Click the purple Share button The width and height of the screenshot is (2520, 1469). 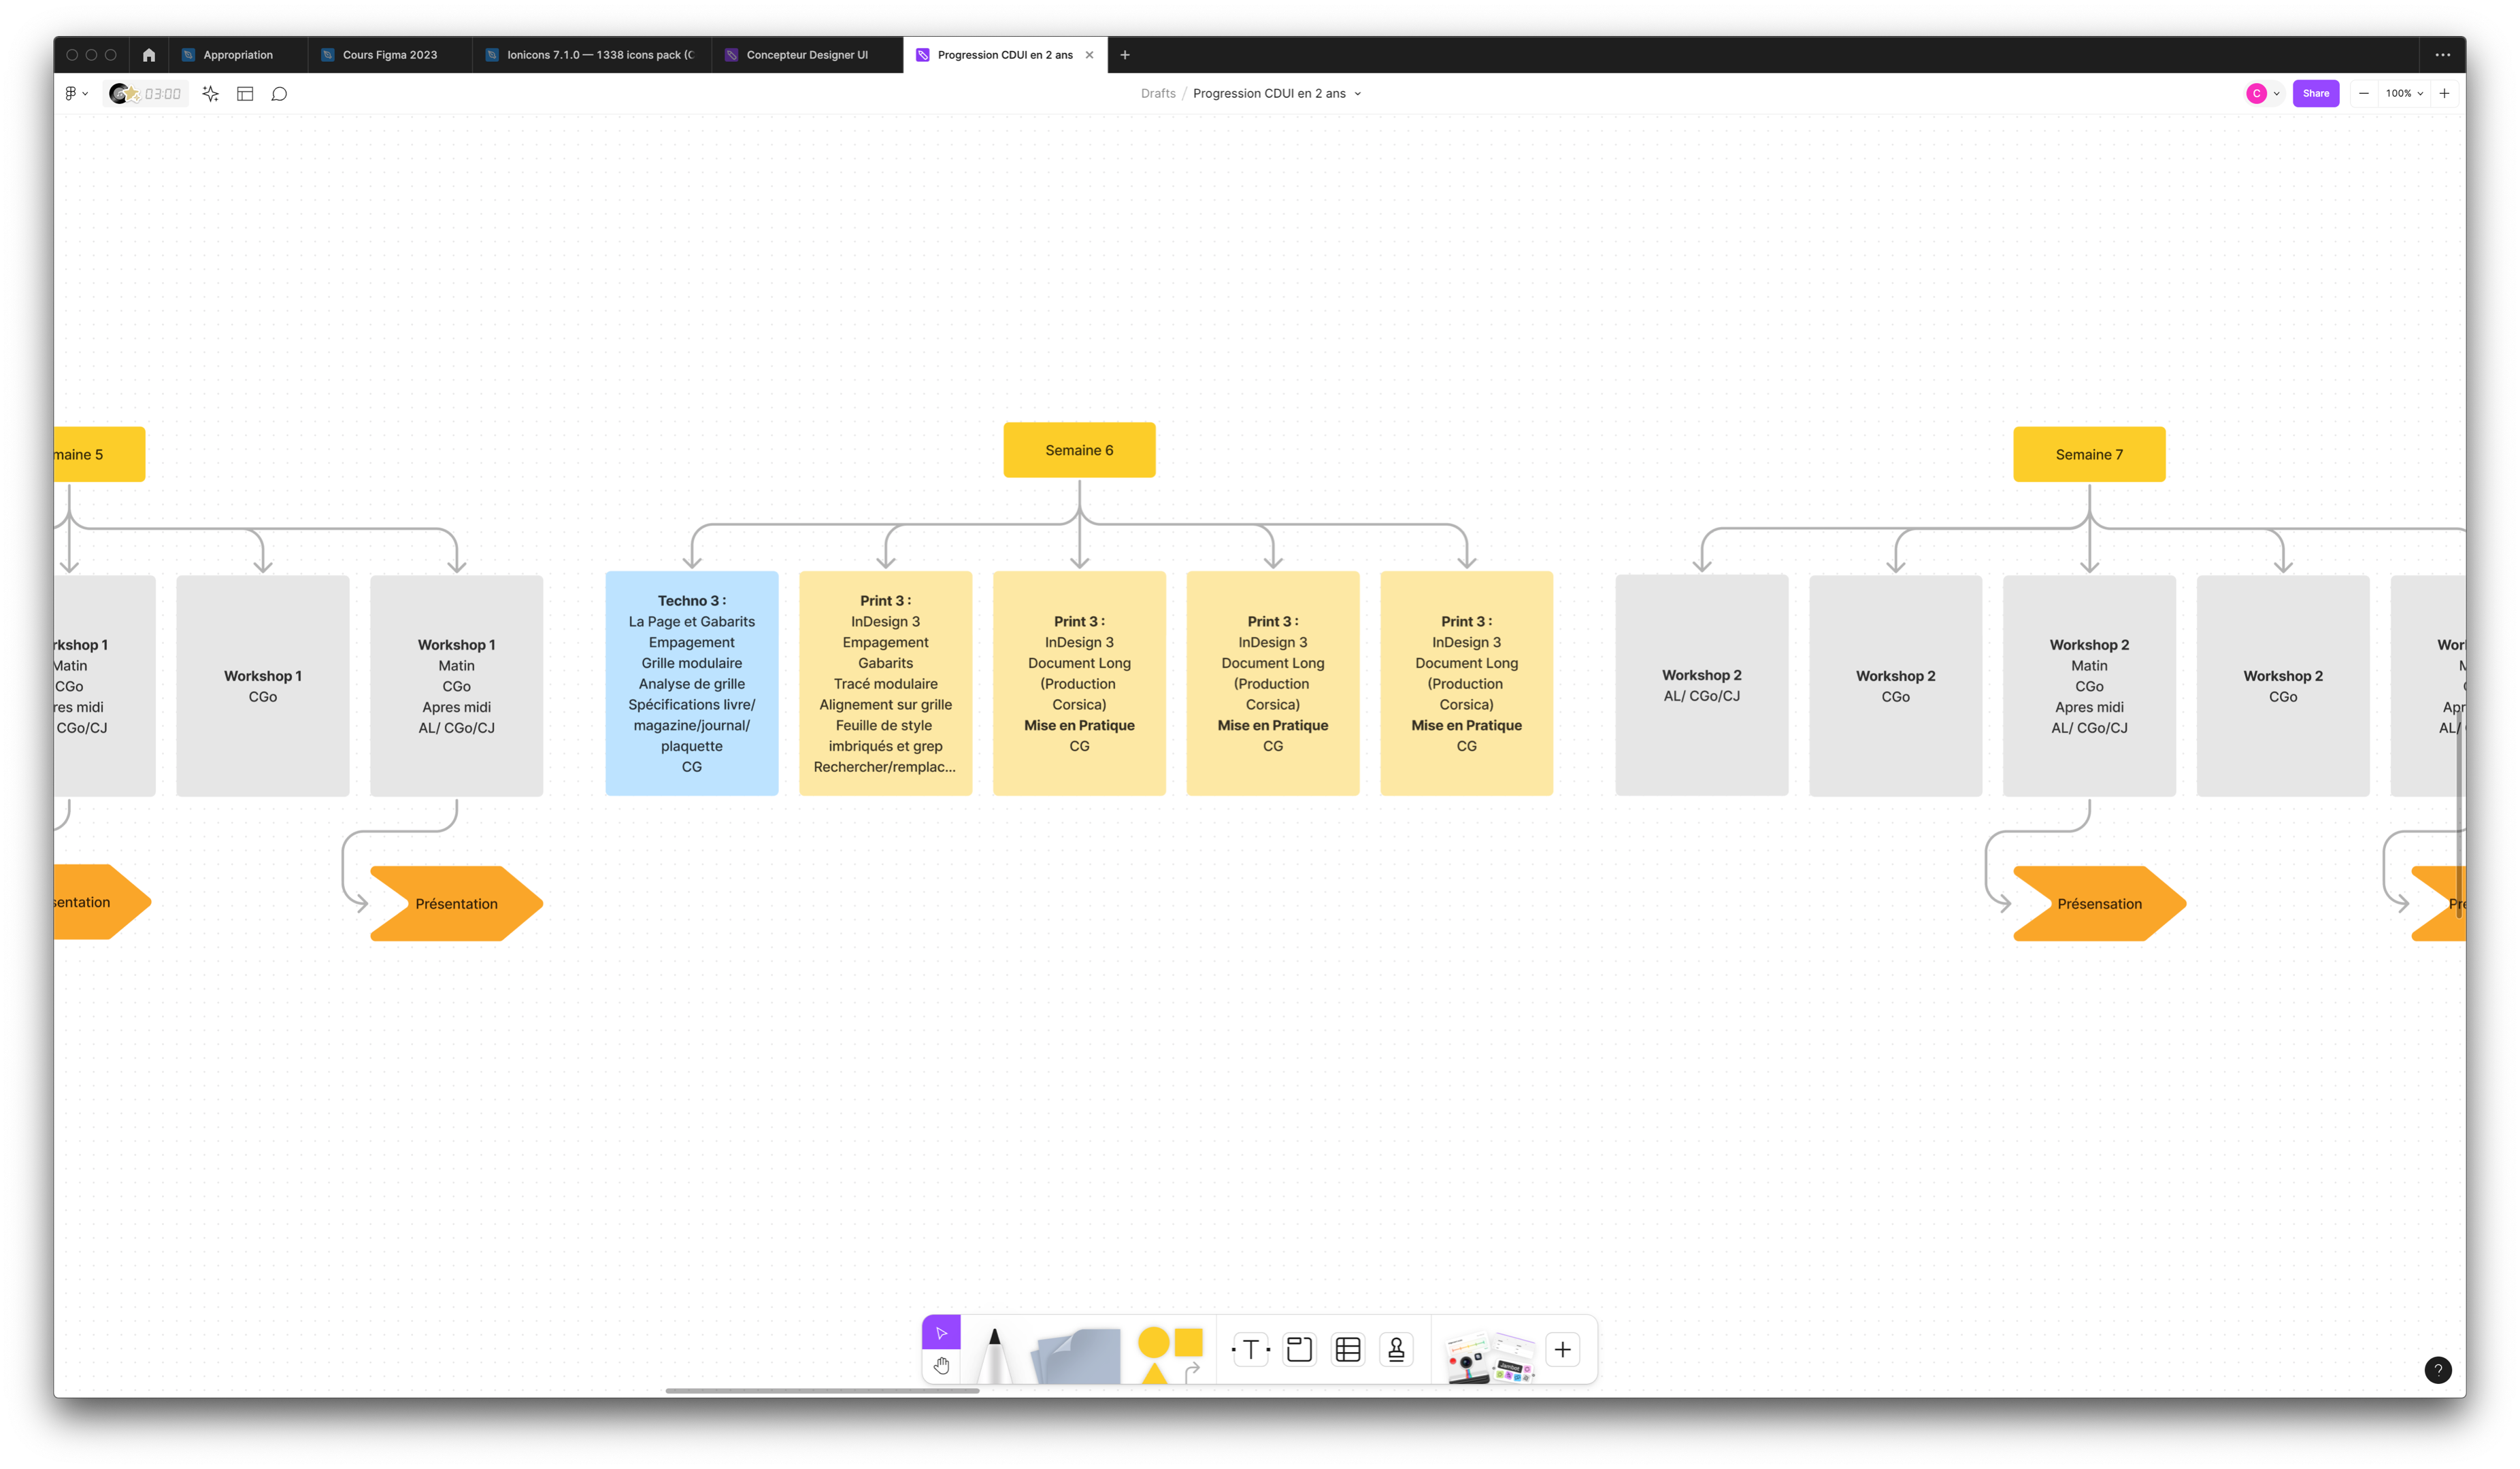(2315, 94)
